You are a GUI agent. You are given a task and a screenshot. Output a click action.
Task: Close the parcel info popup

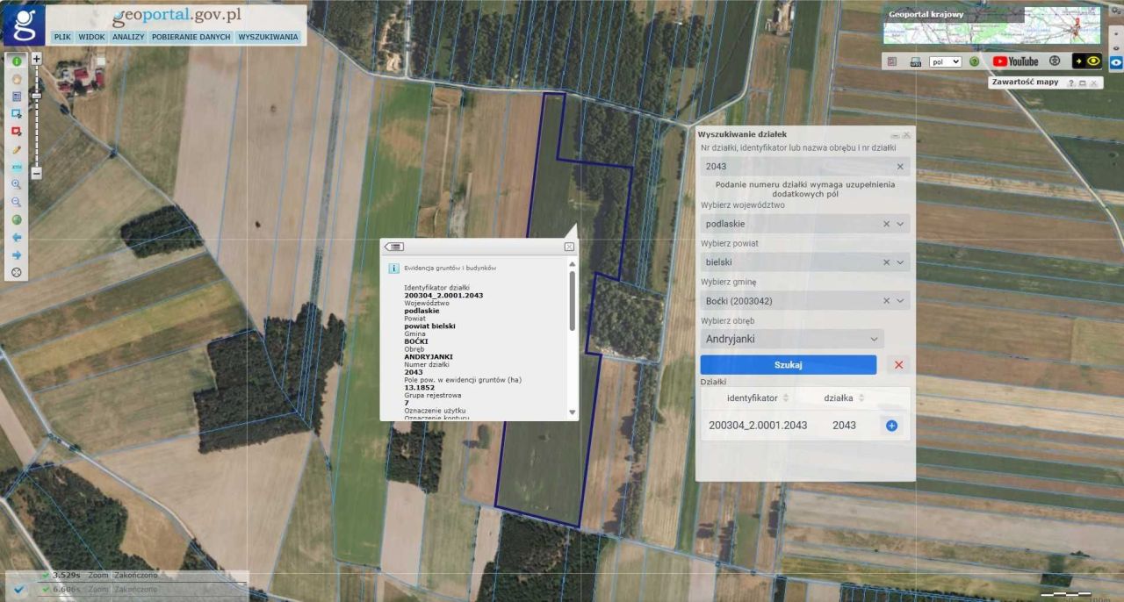coord(569,247)
